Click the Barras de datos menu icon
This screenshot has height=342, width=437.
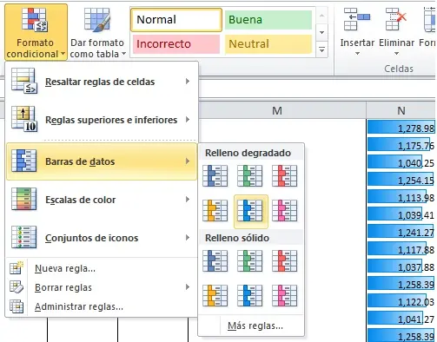point(23,161)
